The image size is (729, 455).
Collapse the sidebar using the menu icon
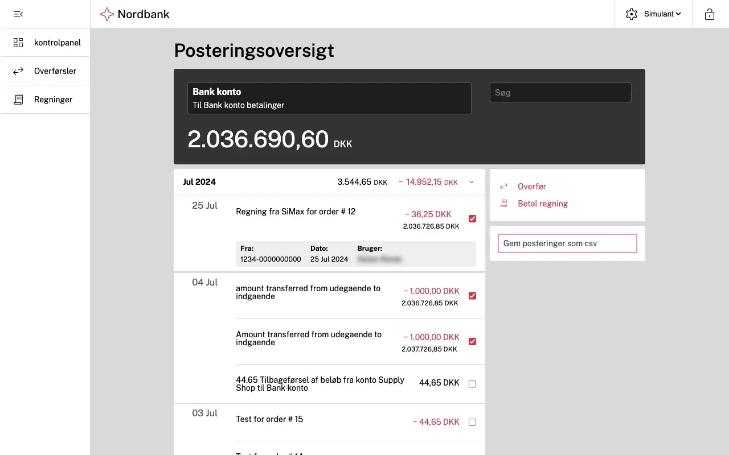[18, 14]
